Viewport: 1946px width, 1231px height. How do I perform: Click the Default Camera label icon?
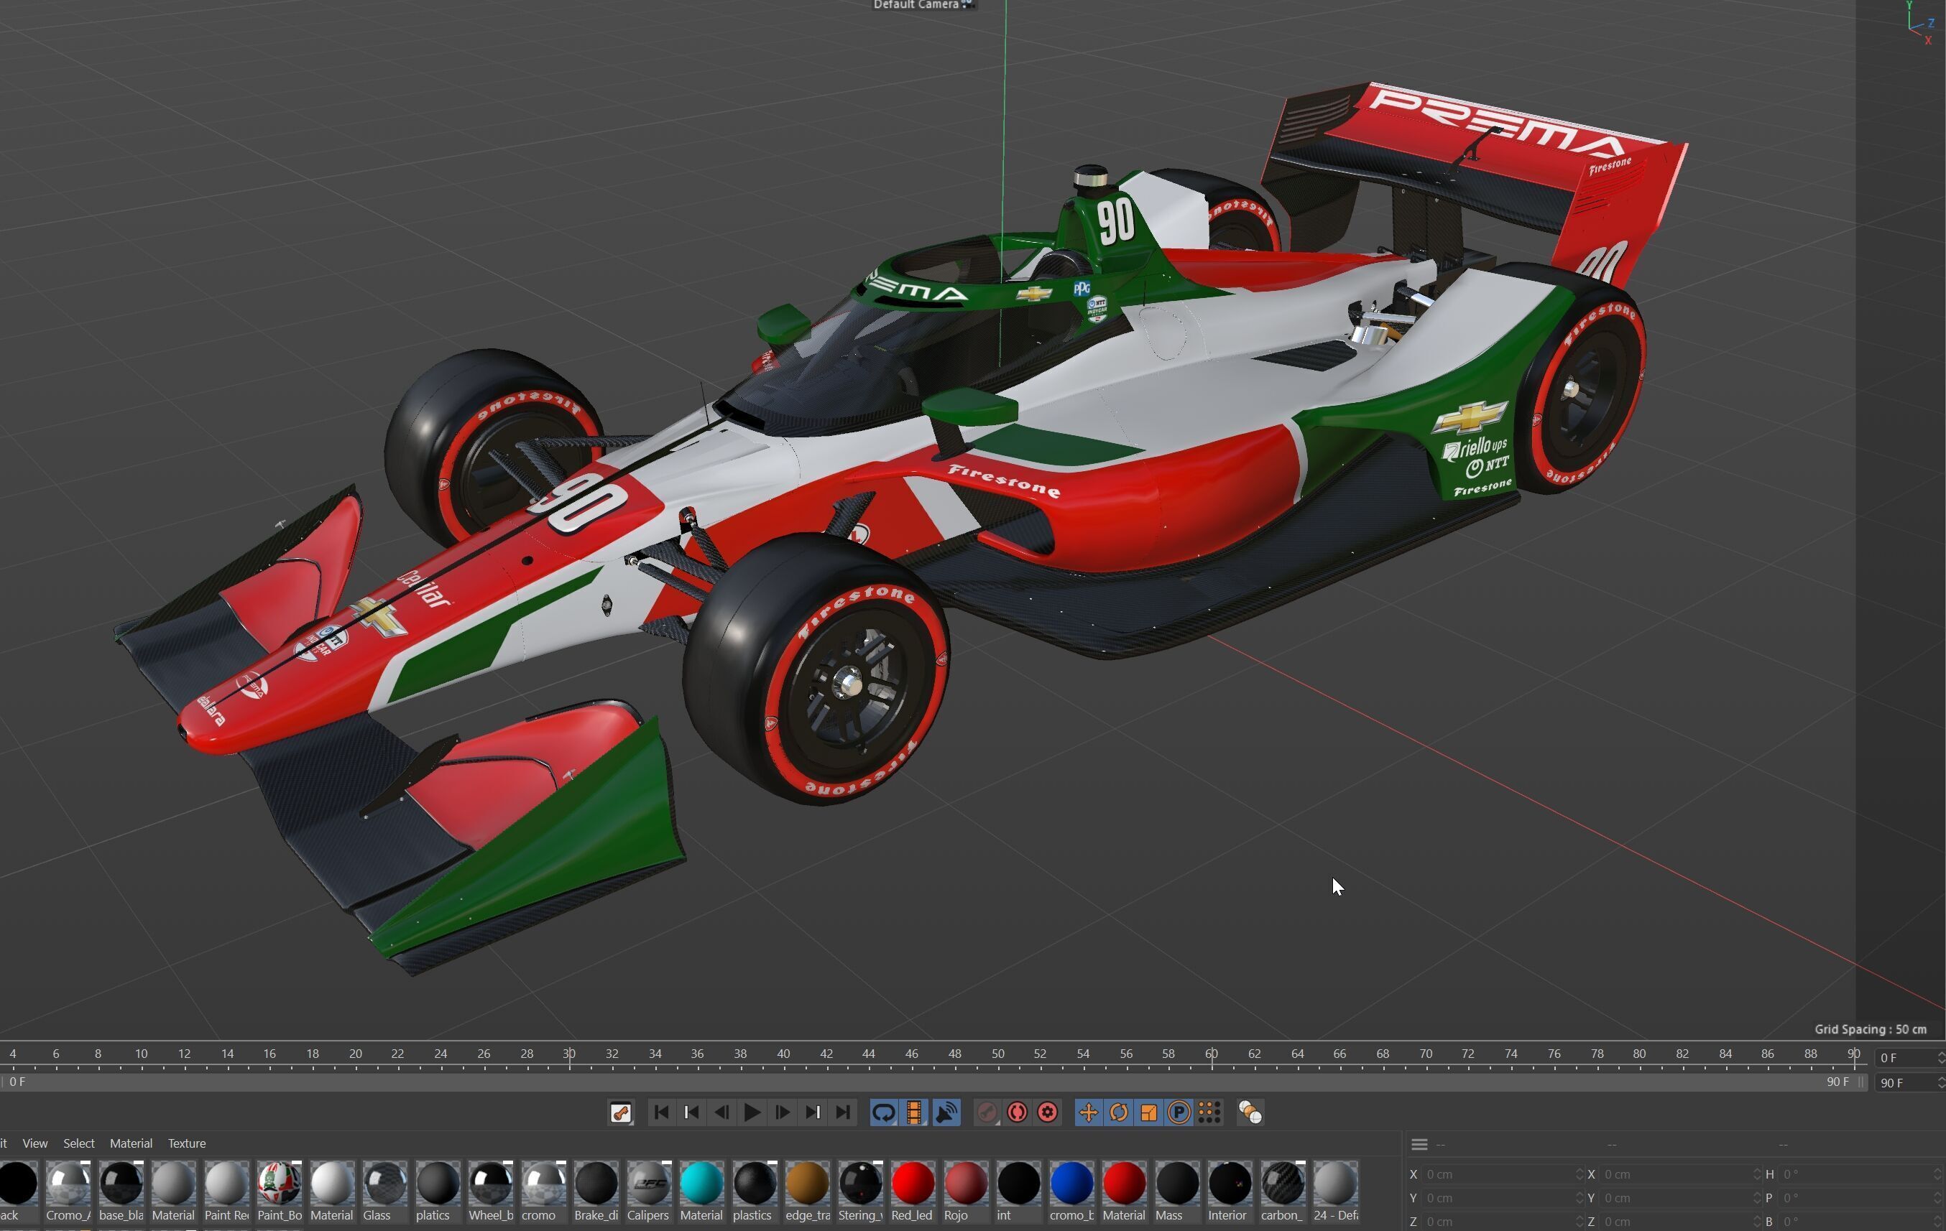tap(967, 5)
